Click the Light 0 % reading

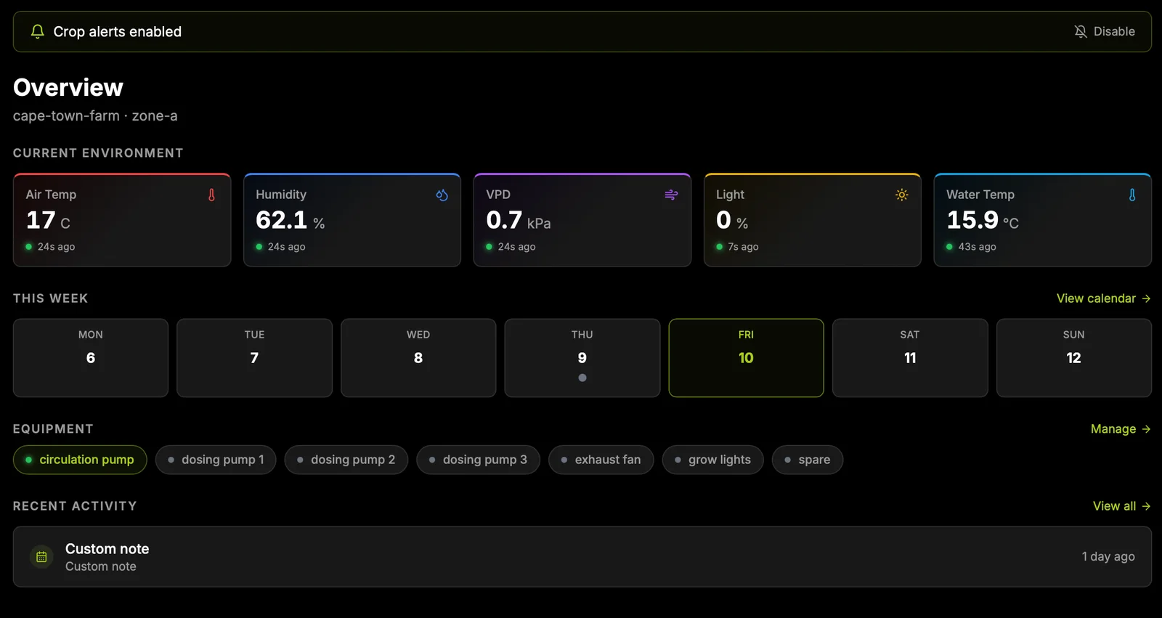[732, 220]
